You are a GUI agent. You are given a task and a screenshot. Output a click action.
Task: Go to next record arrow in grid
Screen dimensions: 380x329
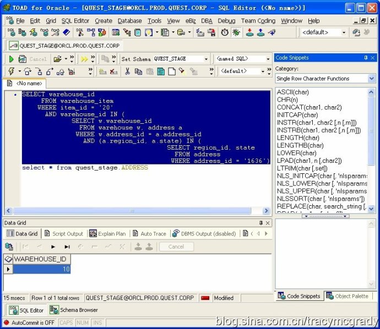[x=53, y=246]
